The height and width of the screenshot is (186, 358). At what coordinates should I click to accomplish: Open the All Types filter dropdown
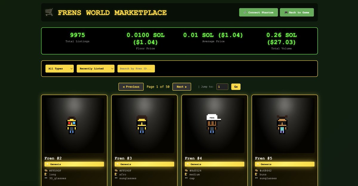(x=60, y=68)
